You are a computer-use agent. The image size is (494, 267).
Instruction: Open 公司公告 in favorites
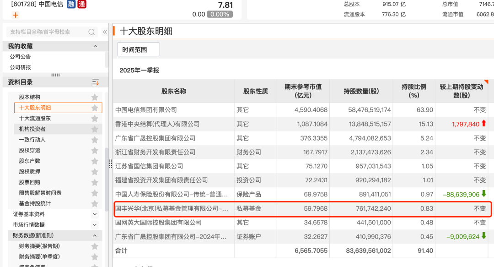point(21,57)
